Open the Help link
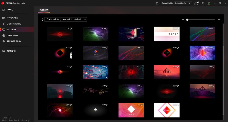Image resolution: width=228 pixels, height=122 pixels. pos(5,120)
